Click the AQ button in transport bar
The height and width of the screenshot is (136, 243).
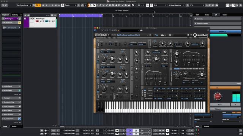(x=53, y=131)
